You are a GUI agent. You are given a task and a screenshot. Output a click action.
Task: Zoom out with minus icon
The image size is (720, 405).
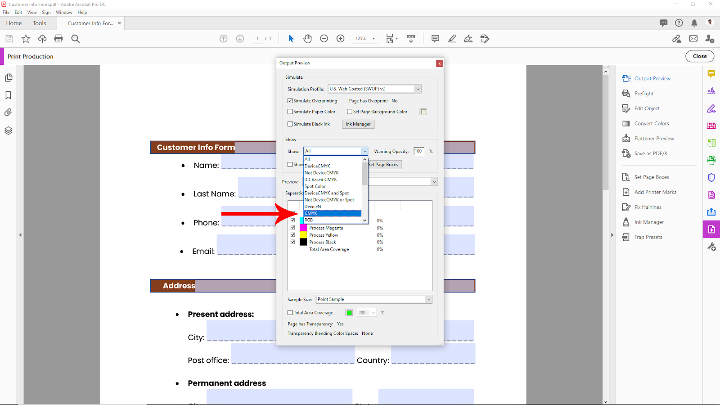coord(324,39)
